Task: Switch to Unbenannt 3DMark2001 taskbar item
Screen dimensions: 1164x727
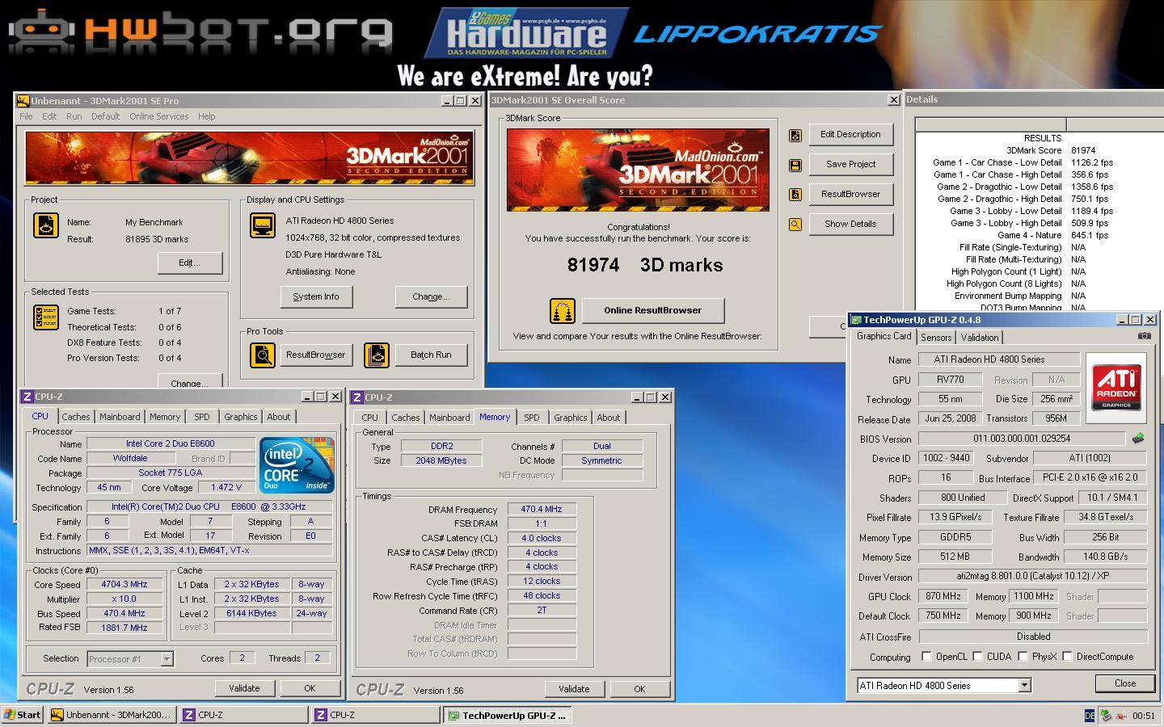Action: (x=112, y=715)
